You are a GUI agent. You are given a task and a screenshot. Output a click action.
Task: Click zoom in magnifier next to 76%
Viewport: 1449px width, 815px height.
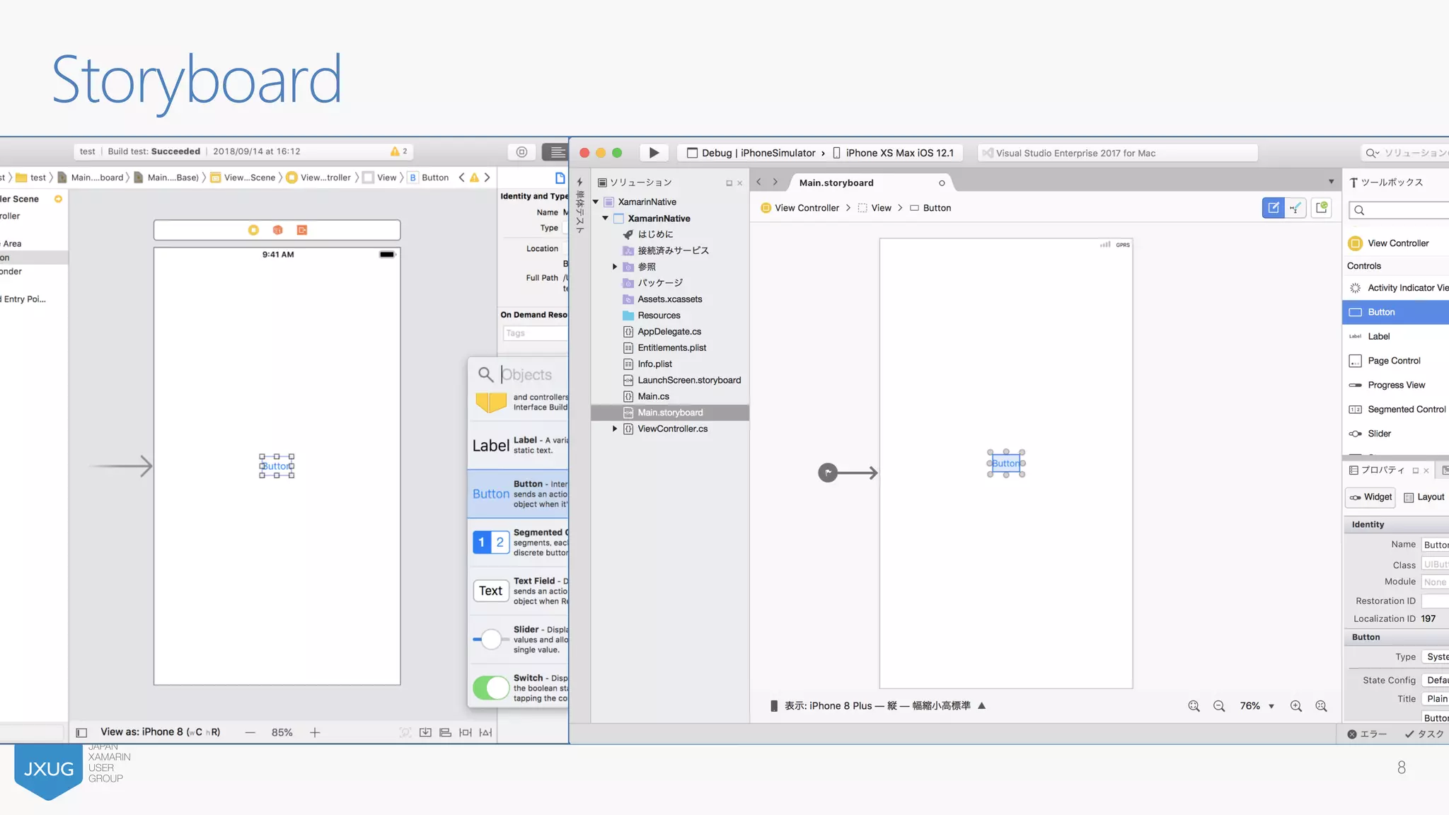click(1296, 706)
